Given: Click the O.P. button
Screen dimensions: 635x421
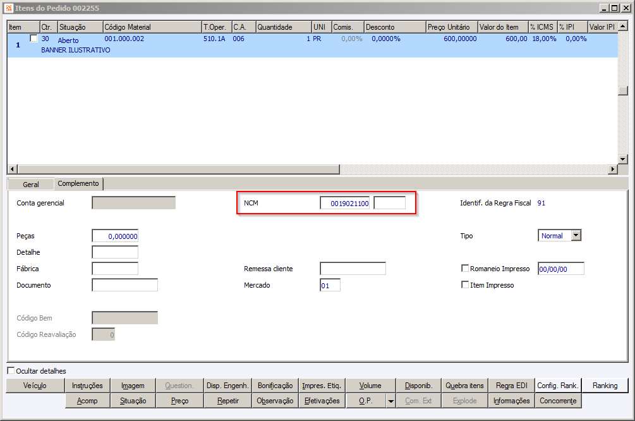Looking at the screenshot, I should point(366,401).
